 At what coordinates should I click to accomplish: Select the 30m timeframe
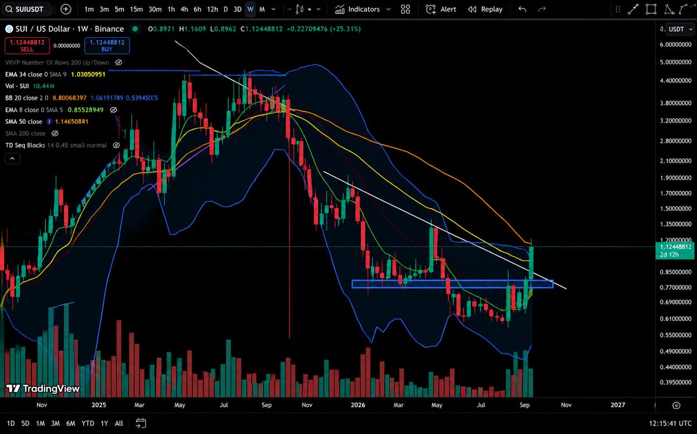tap(155, 9)
